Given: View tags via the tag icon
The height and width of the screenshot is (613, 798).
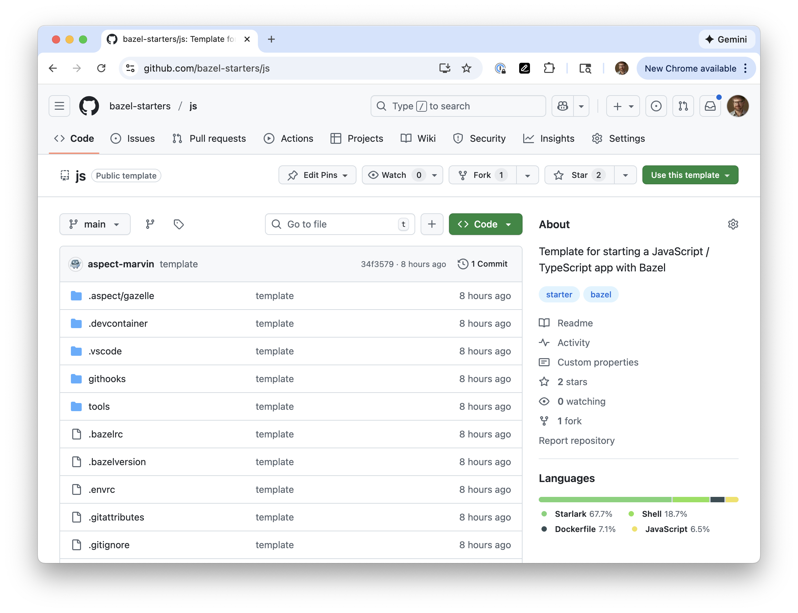Looking at the screenshot, I should (x=179, y=224).
